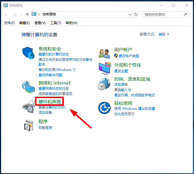Click the 更改帐户类型 link
Image resolution: width=194 pixels, height=174 pixels.
point(129,56)
